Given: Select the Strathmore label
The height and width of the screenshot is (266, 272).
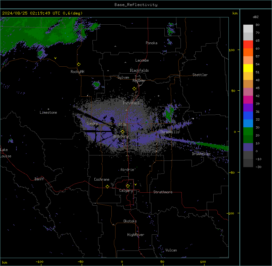Looking at the screenshot, I should coord(163,192).
